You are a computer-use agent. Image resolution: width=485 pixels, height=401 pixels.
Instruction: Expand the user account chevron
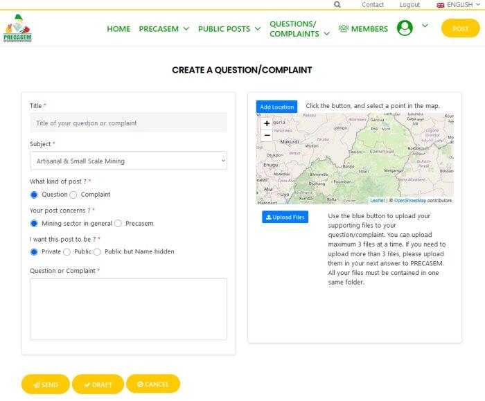tap(425, 26)
